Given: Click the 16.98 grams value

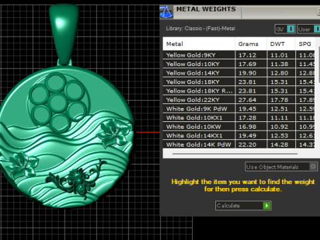Looking at the screenshot, I should [x=247, y=127].
